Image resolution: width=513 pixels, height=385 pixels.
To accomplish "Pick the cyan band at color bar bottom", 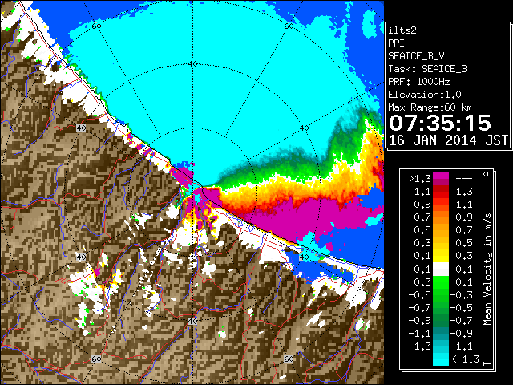I will [441, 359].
